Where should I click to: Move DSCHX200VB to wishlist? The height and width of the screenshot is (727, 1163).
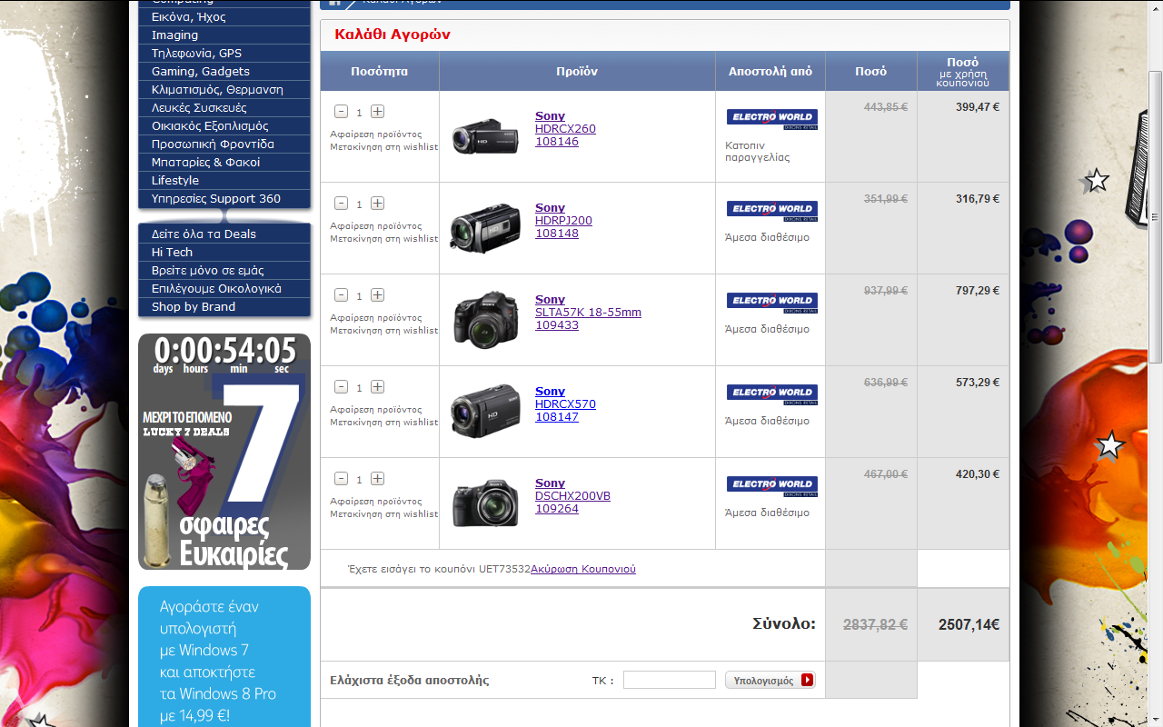[x=383, y=514]
